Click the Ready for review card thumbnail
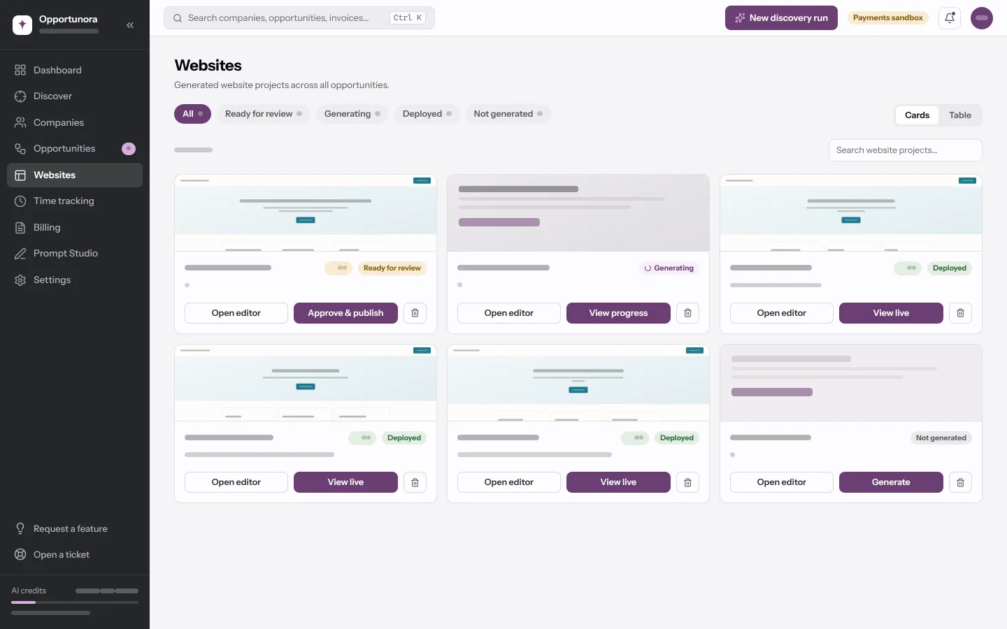Image resolution: width=1007 pixels, height=629 pixels. coord(306,213)
